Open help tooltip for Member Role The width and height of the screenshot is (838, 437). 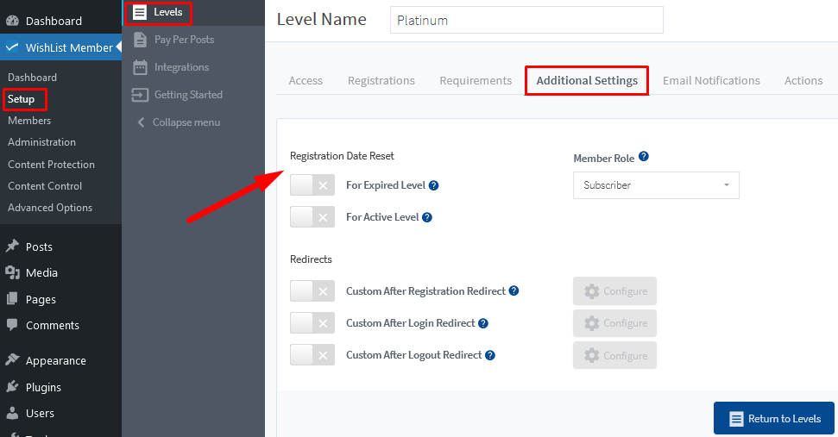tap(644, 156)
